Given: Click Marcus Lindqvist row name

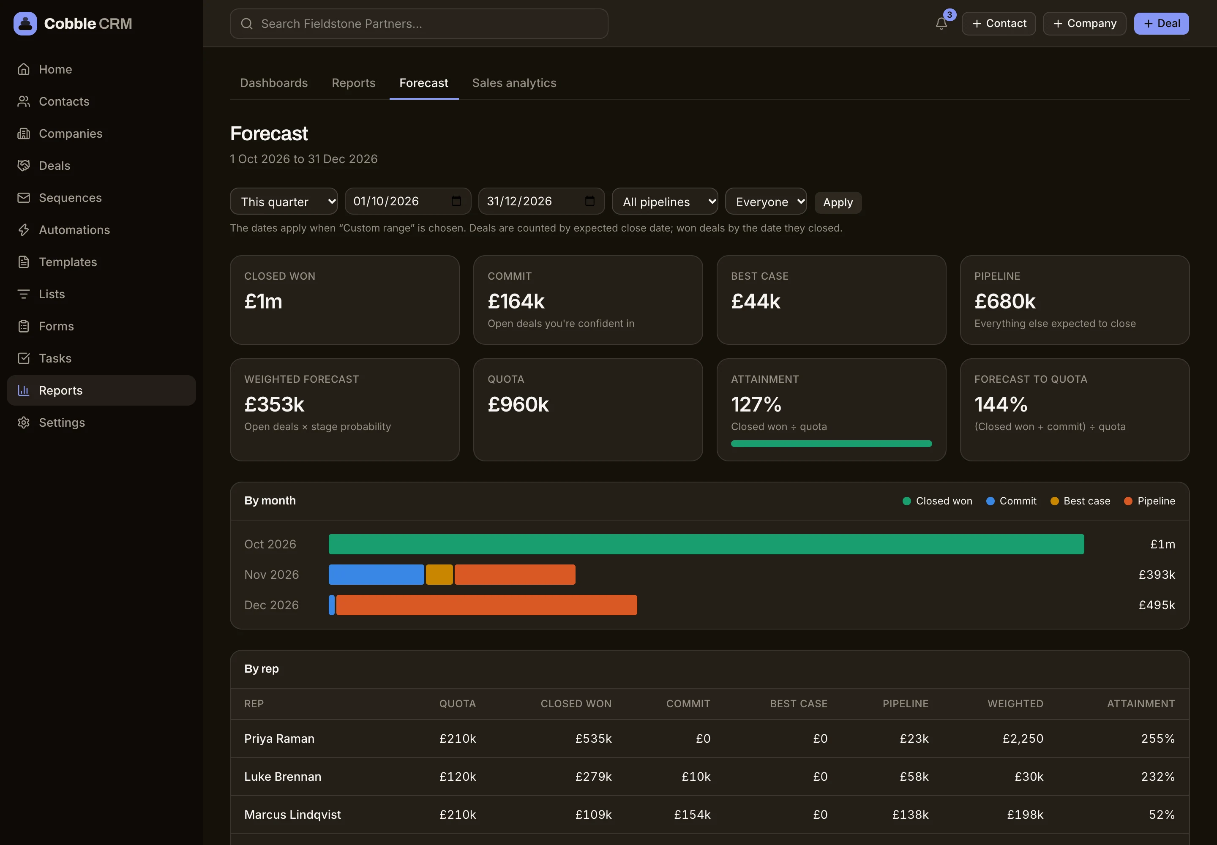Looking at the screenshot, I should 292,815.
